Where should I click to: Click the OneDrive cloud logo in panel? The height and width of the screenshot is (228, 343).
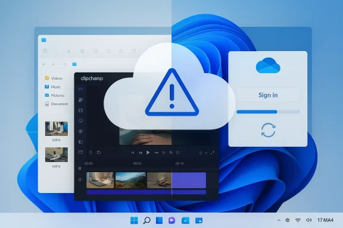[268, 65]
